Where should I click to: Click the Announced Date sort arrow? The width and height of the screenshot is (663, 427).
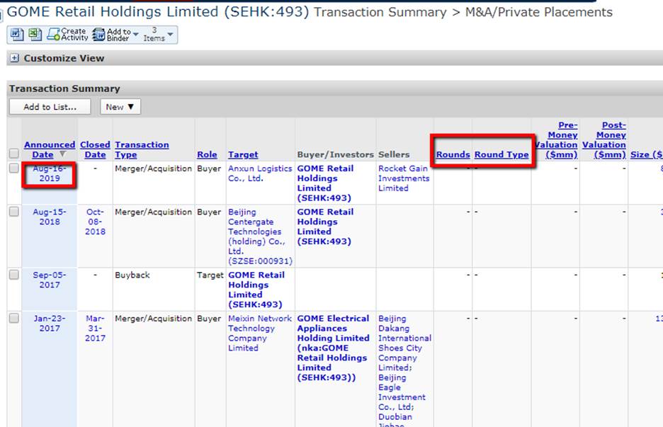62,154
